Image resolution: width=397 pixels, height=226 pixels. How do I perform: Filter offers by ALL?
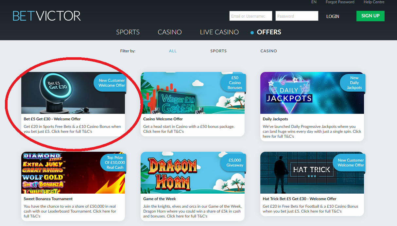coord(173,51)
